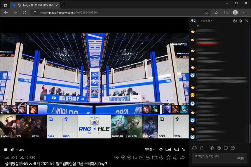Close the chat panel with the X
251x167 pixels.
(247, 21)
